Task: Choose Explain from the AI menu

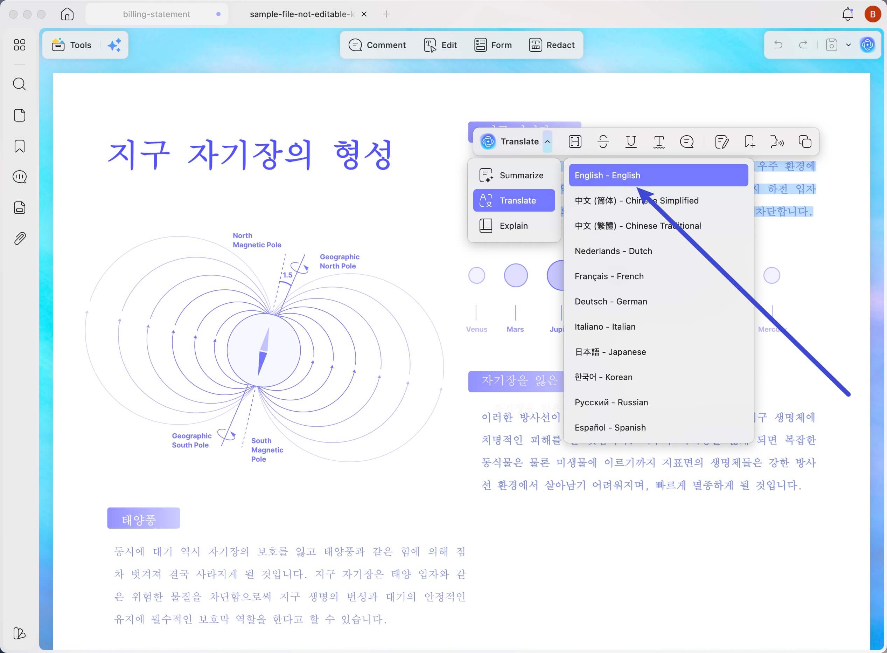Action: click(514, 226)
